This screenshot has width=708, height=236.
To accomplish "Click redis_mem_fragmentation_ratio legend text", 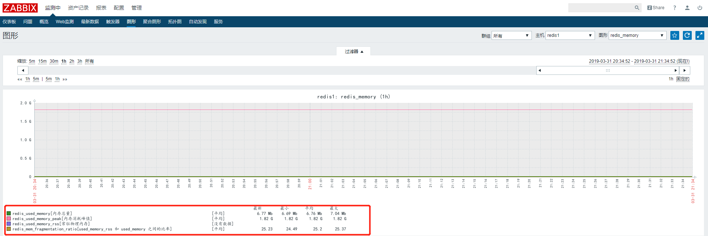I will [92, 229].
